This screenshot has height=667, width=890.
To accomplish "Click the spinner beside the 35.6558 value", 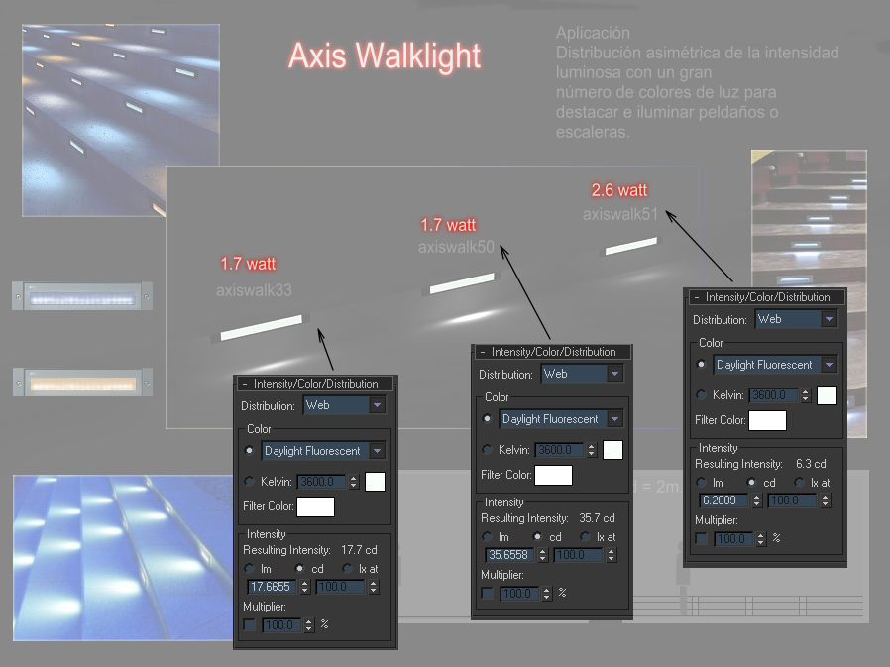I will click(543, 555).
